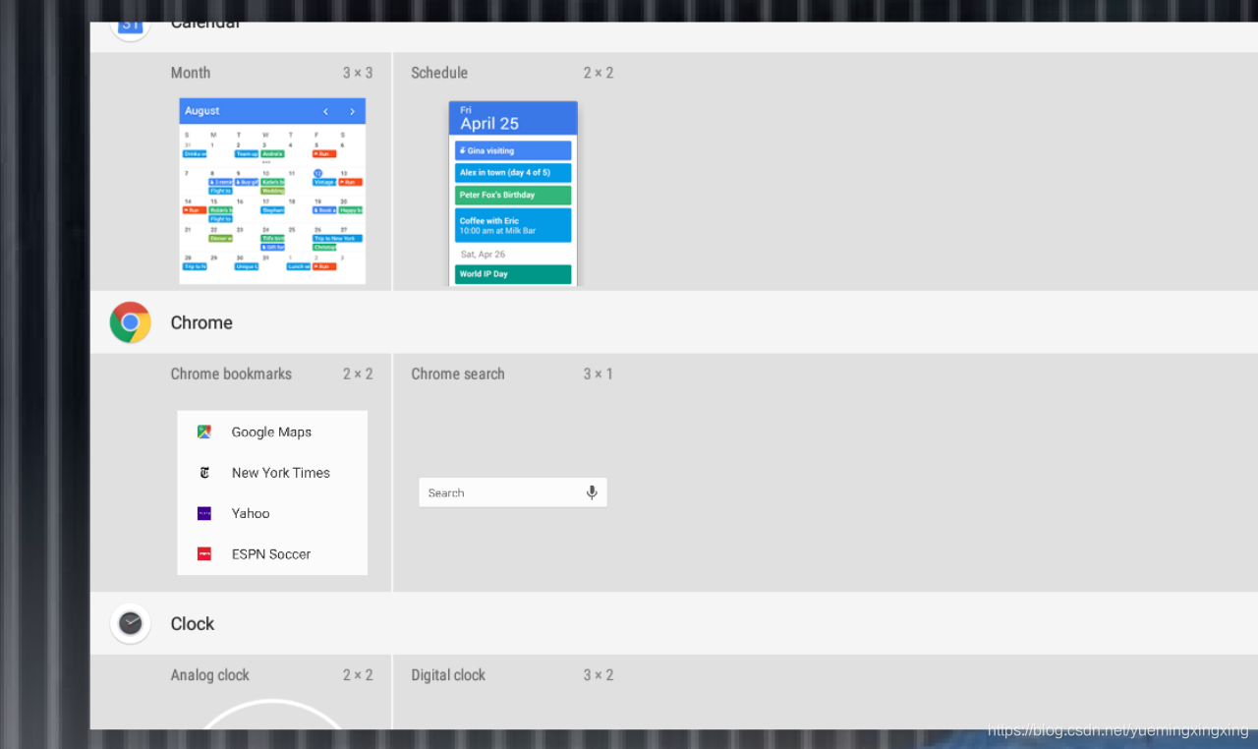
Task: Click the 'Analog clock' widget label
Action: point(210,675)
